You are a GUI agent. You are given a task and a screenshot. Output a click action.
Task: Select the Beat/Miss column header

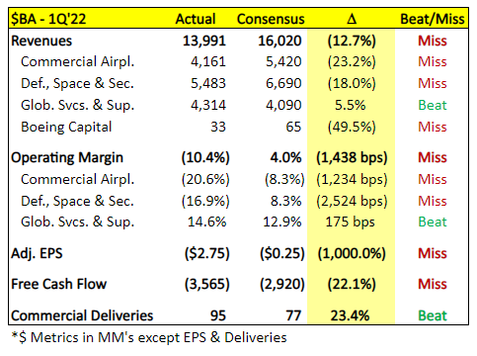point(433,19)
